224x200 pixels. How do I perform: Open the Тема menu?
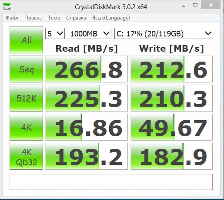pos(54,18)
